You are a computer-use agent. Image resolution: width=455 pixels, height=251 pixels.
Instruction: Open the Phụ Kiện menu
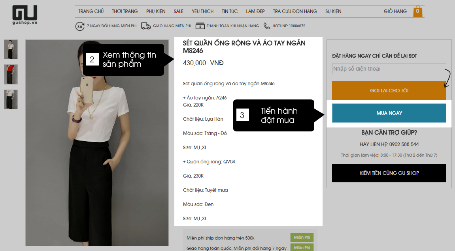[x=156, y=11]
